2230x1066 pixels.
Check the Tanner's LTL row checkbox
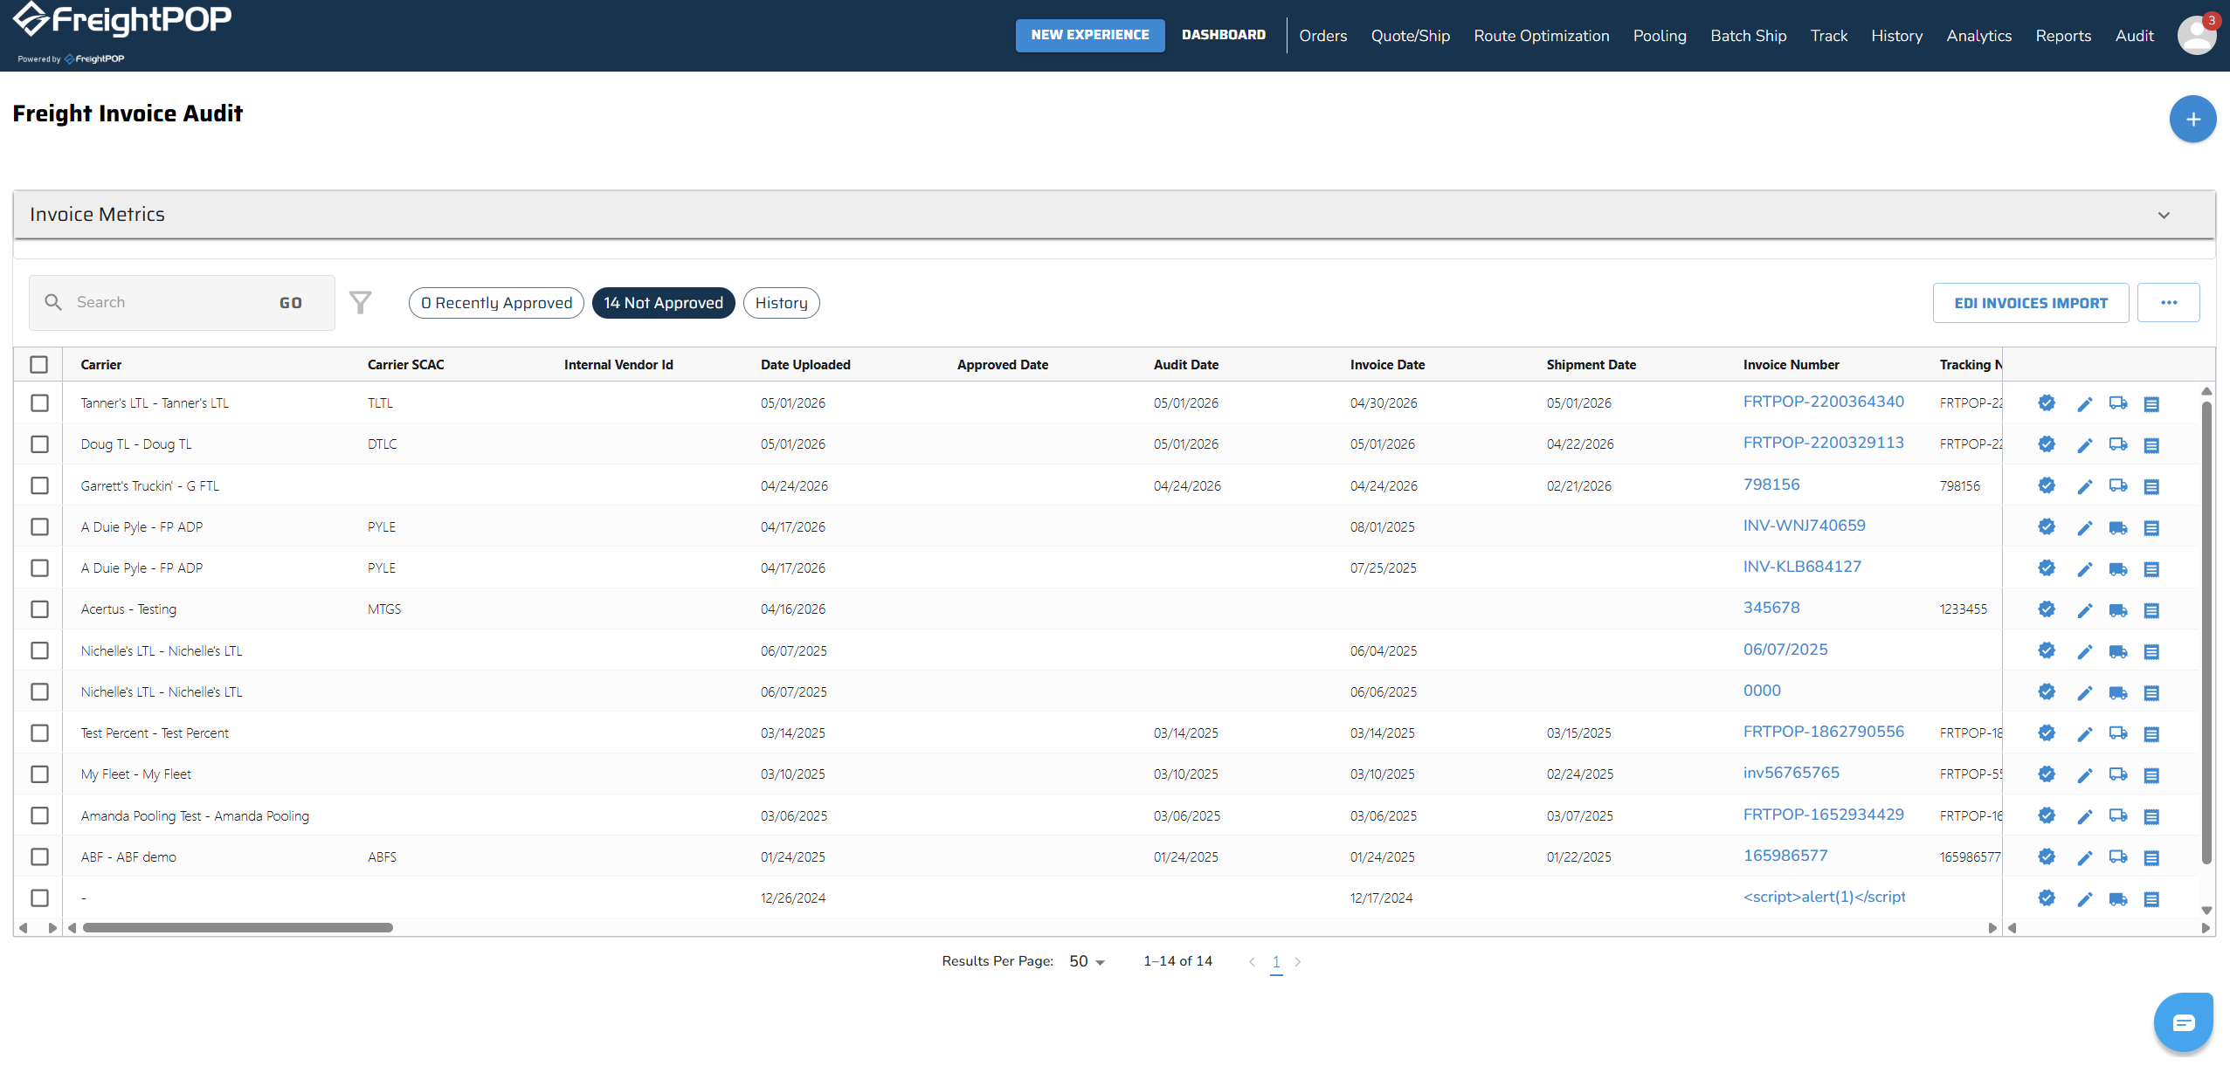pos(39,403)
